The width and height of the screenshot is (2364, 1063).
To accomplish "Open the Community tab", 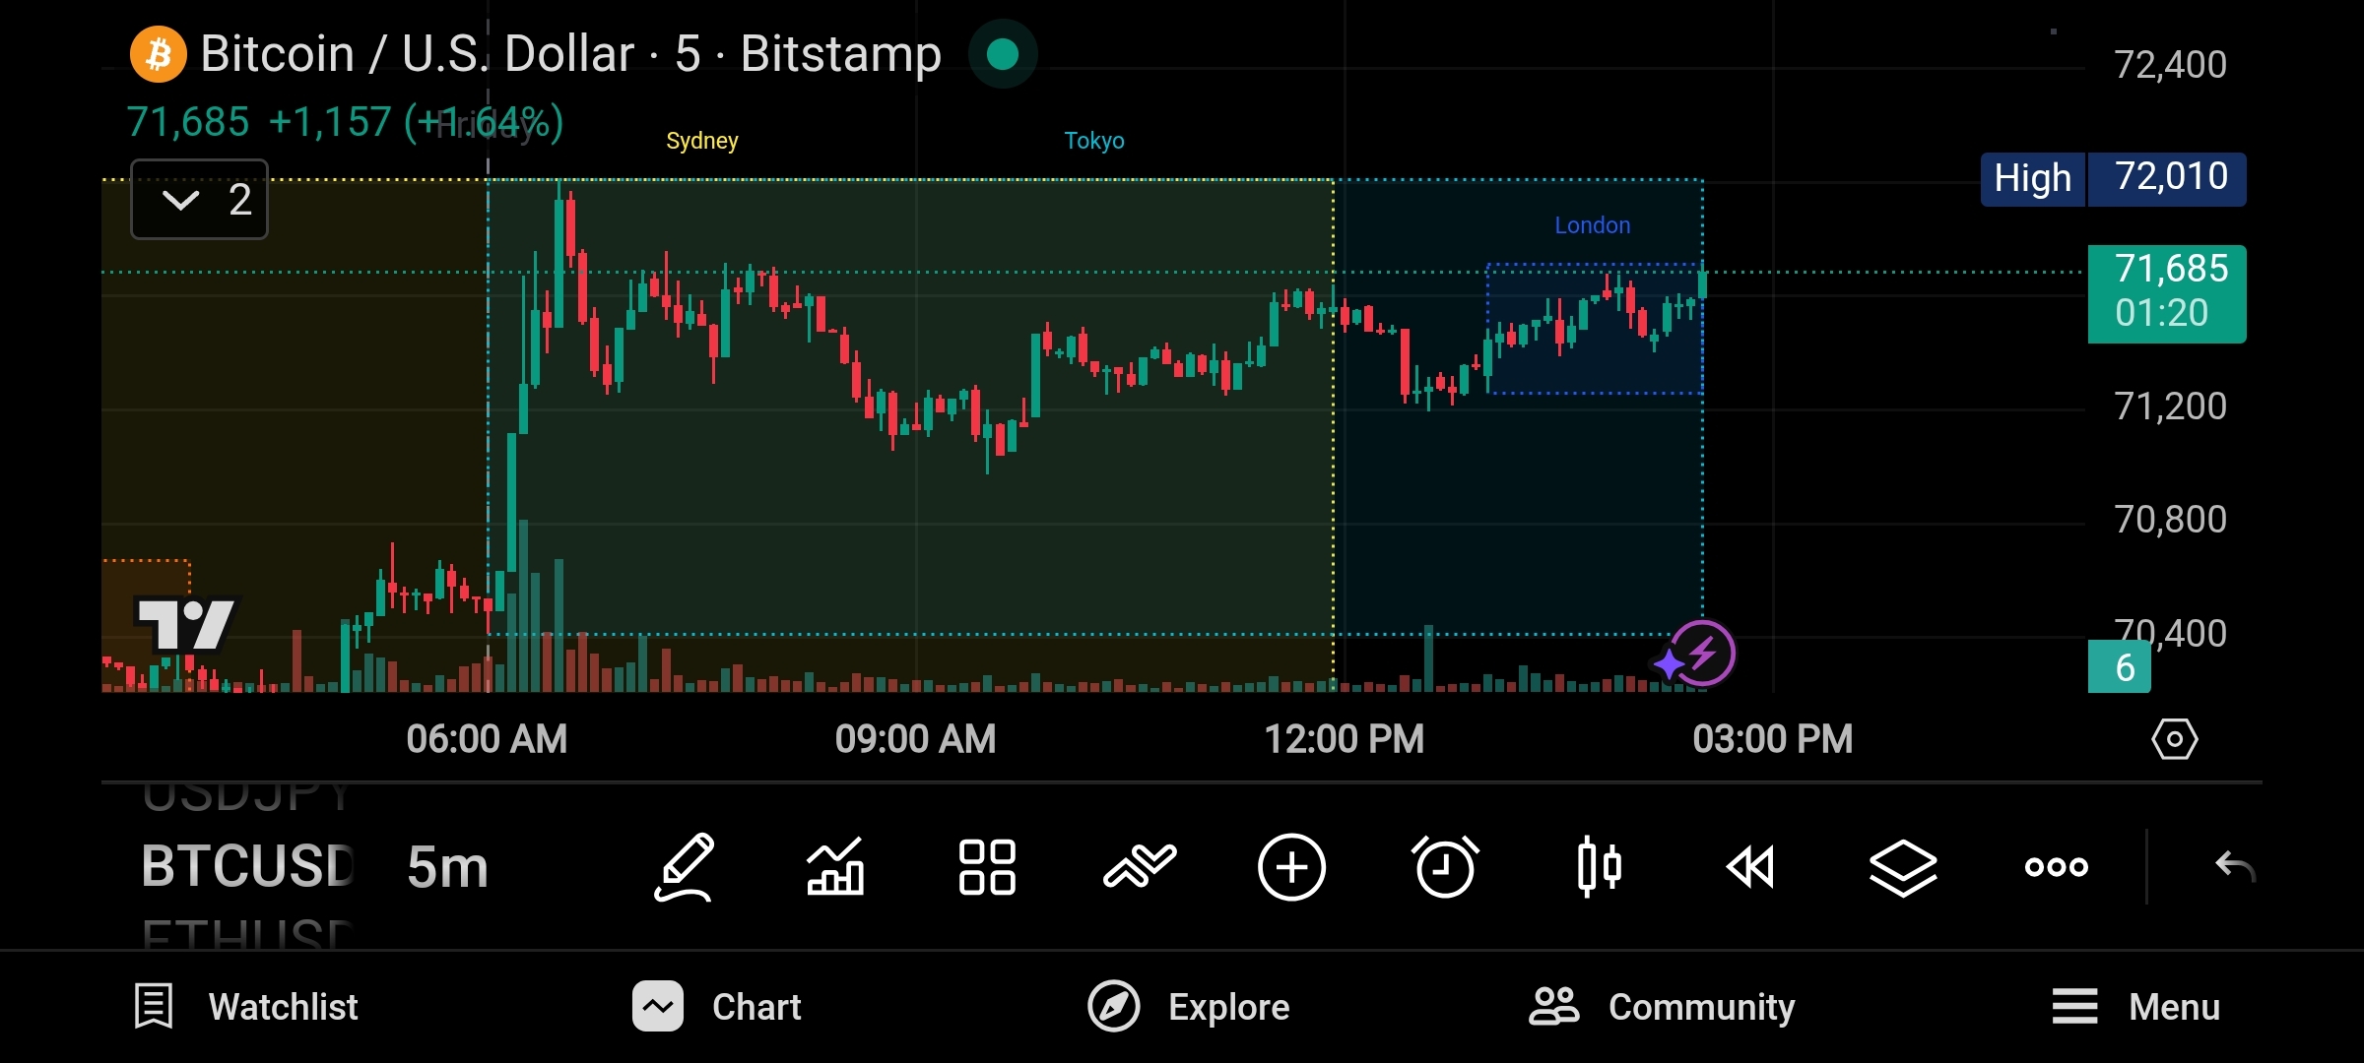I will click(x=1662, y=1007).
